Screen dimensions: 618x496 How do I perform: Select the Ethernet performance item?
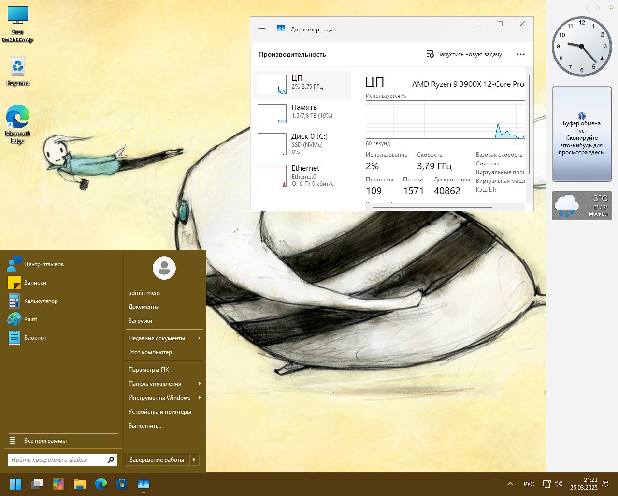pyautogui.click(x=302, y=176)
